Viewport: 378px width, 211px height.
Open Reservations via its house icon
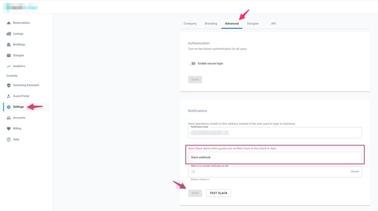click(9, 23)
